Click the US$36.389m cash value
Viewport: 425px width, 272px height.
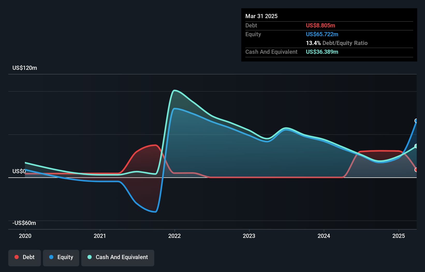click(x=322, y=52)
